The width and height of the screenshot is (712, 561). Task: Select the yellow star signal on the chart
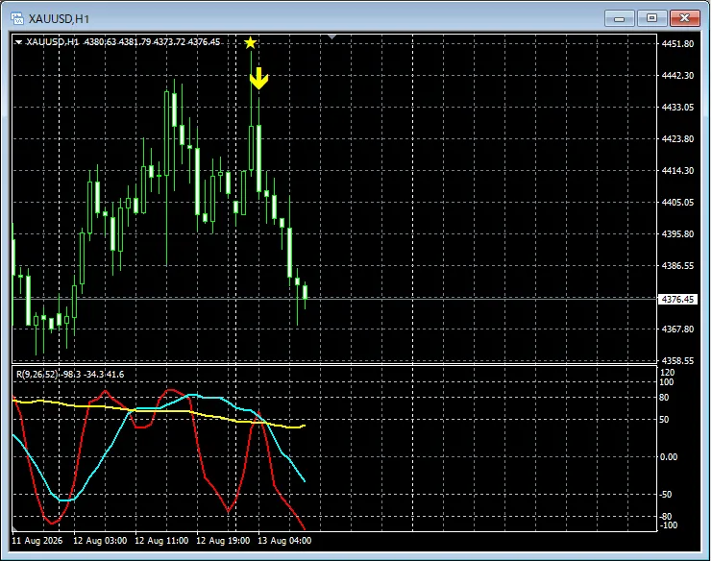click(250, 42)
